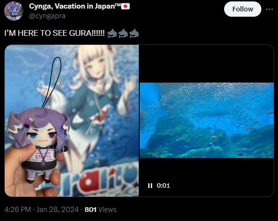Click the Japan flag emoji in name
The height and width of the screenshot is (221, 278).
(x=125, y=6)
